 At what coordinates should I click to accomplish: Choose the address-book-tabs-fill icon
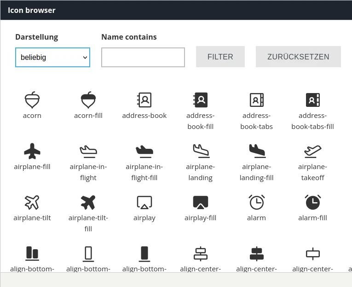313,100
